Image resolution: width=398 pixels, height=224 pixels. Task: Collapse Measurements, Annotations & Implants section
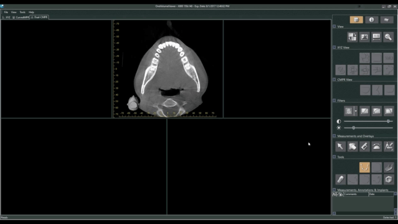tap(334, 190)
